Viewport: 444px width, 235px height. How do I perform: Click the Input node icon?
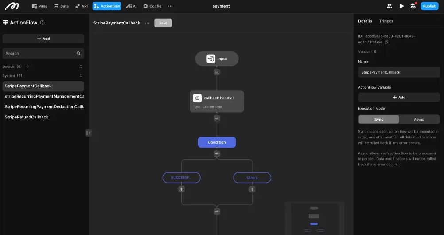tap(211, 59)
